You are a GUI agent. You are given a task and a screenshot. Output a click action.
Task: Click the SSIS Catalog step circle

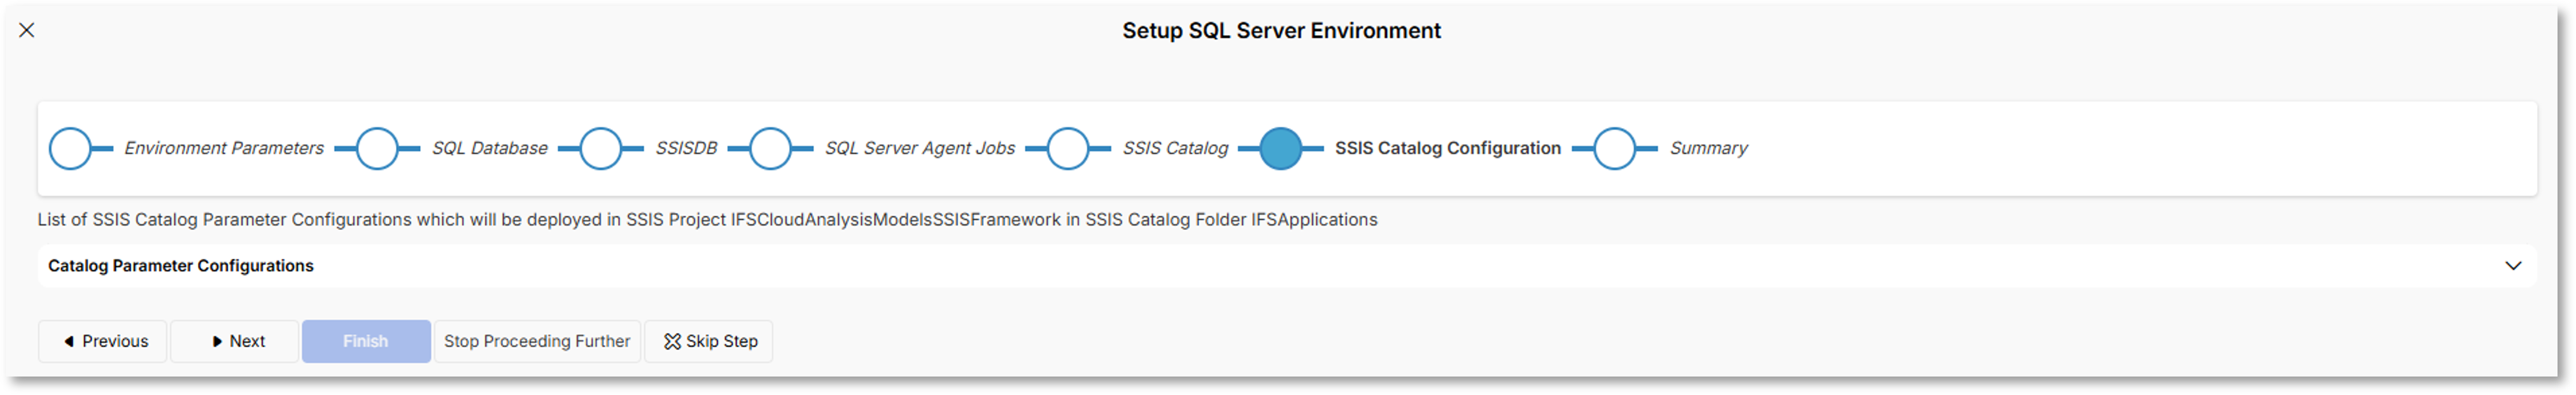(x=1068, y=149)
